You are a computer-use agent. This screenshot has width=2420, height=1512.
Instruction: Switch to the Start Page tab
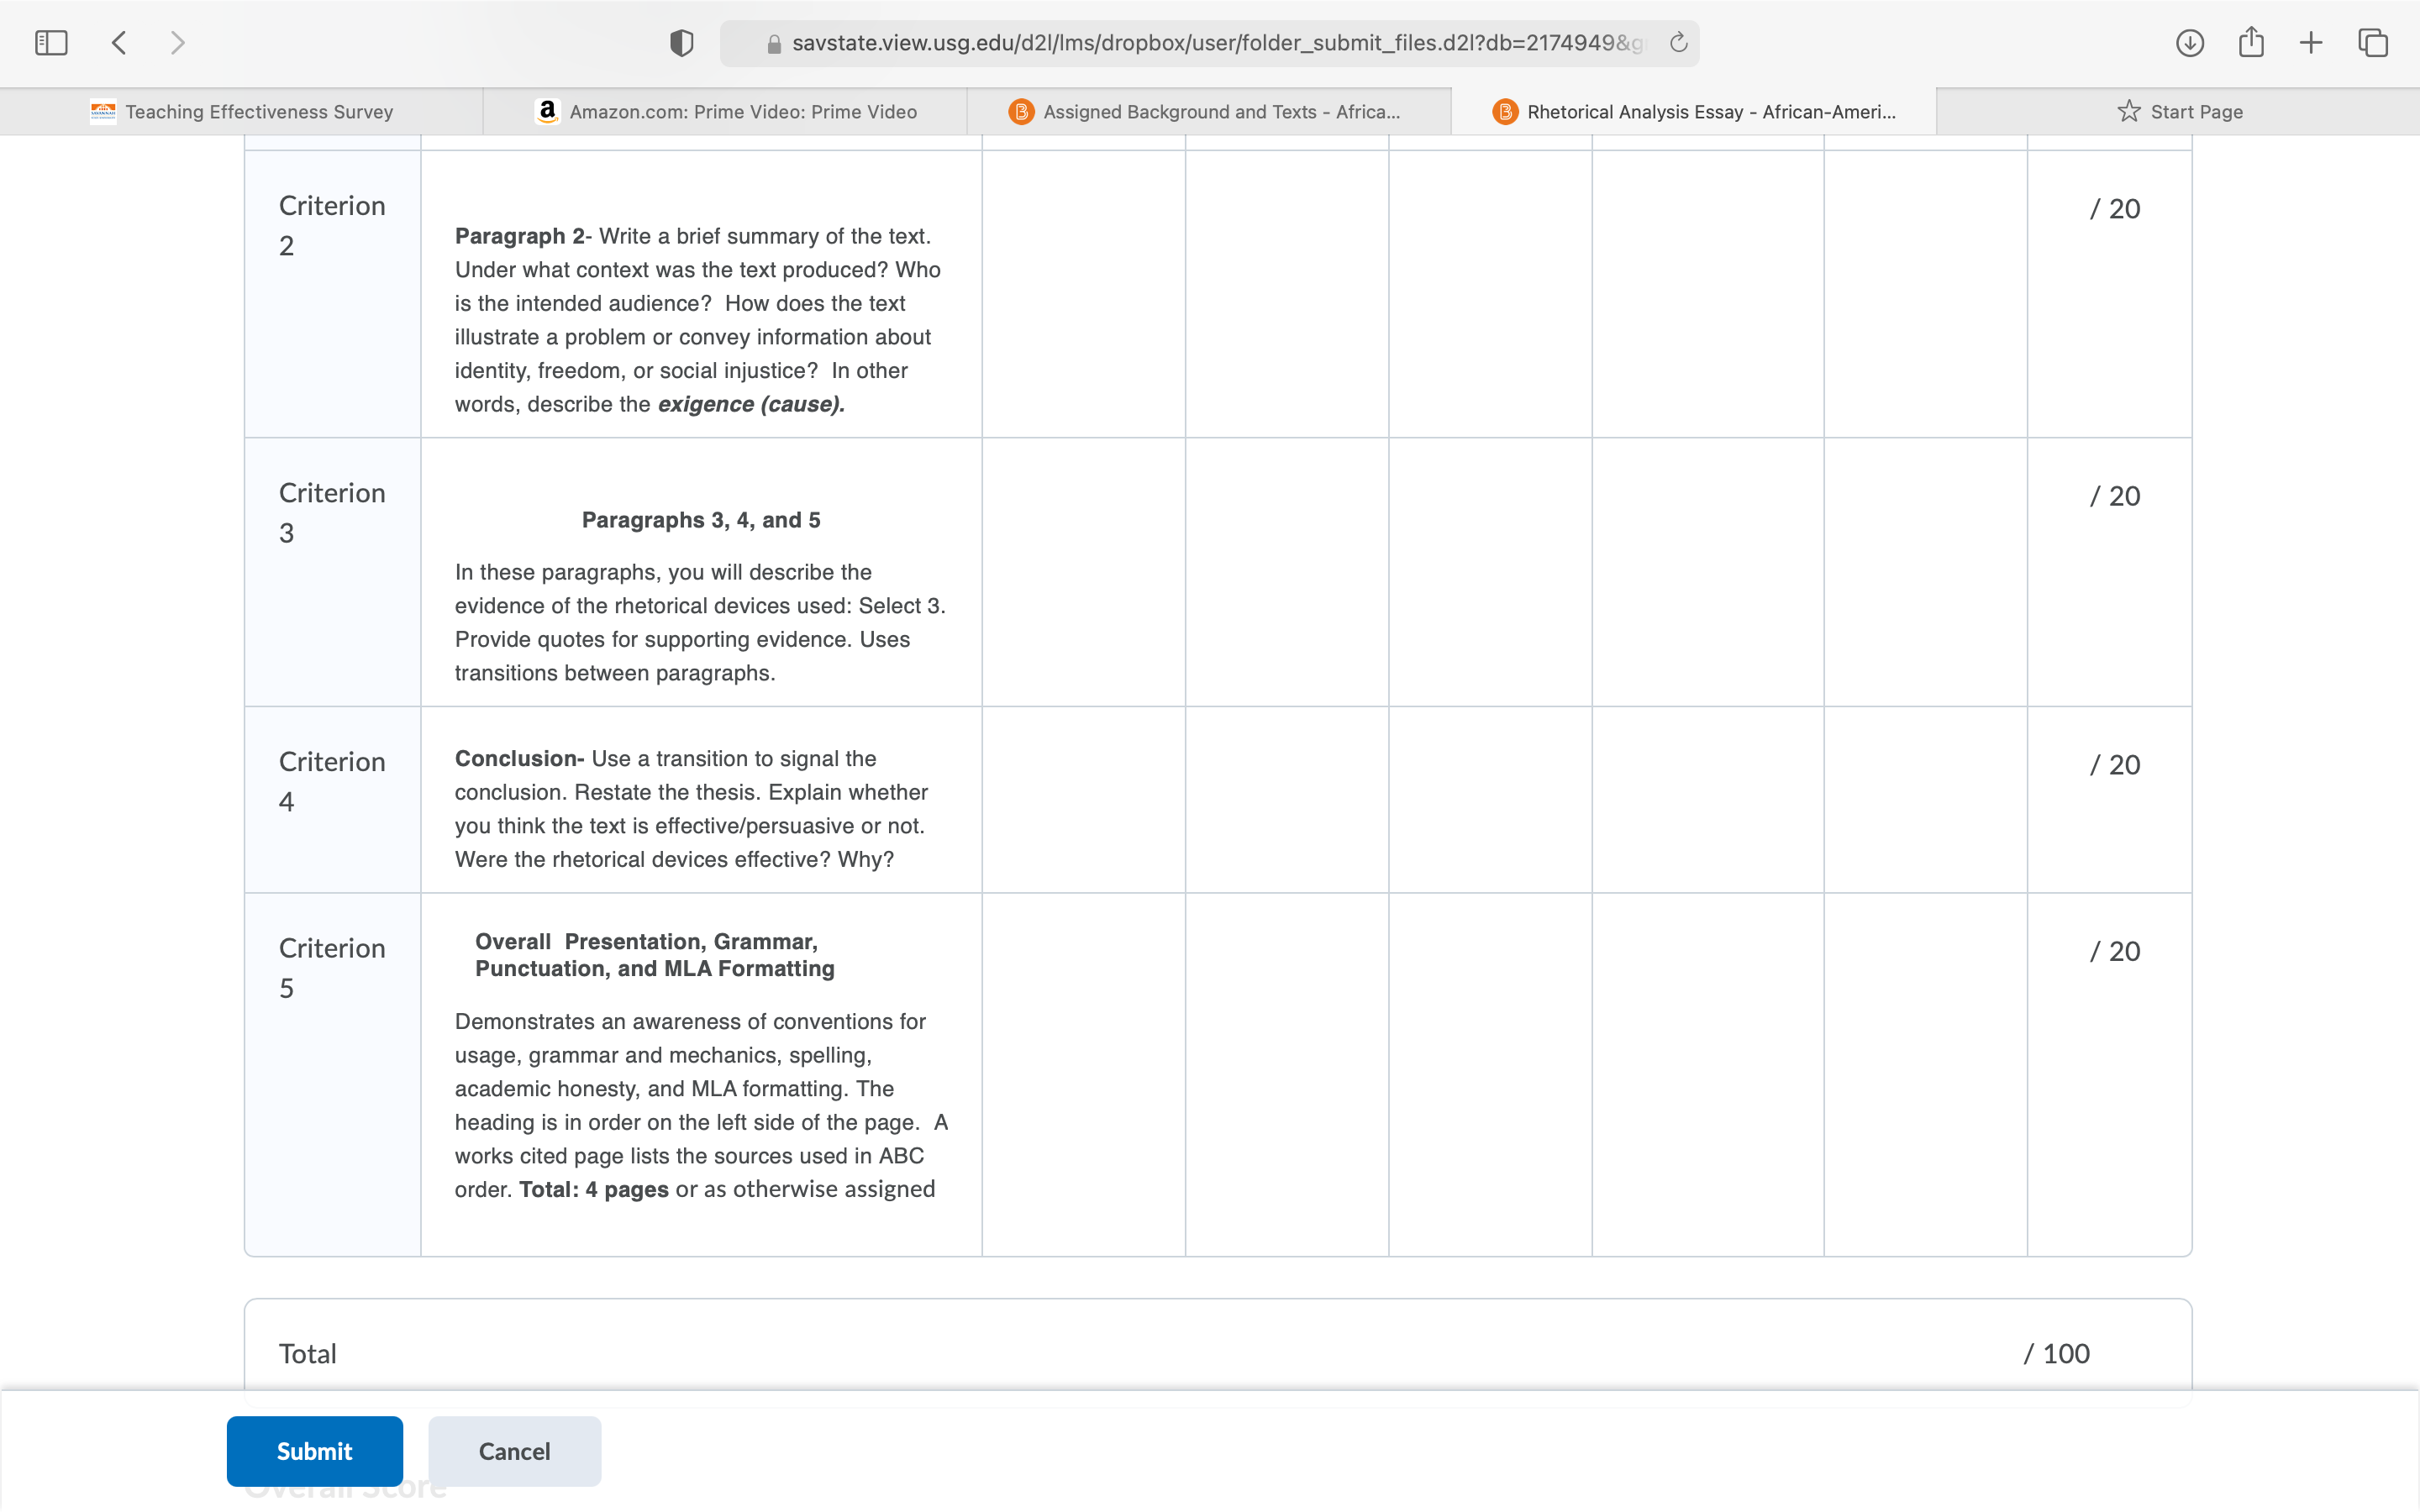point(2178,112)
